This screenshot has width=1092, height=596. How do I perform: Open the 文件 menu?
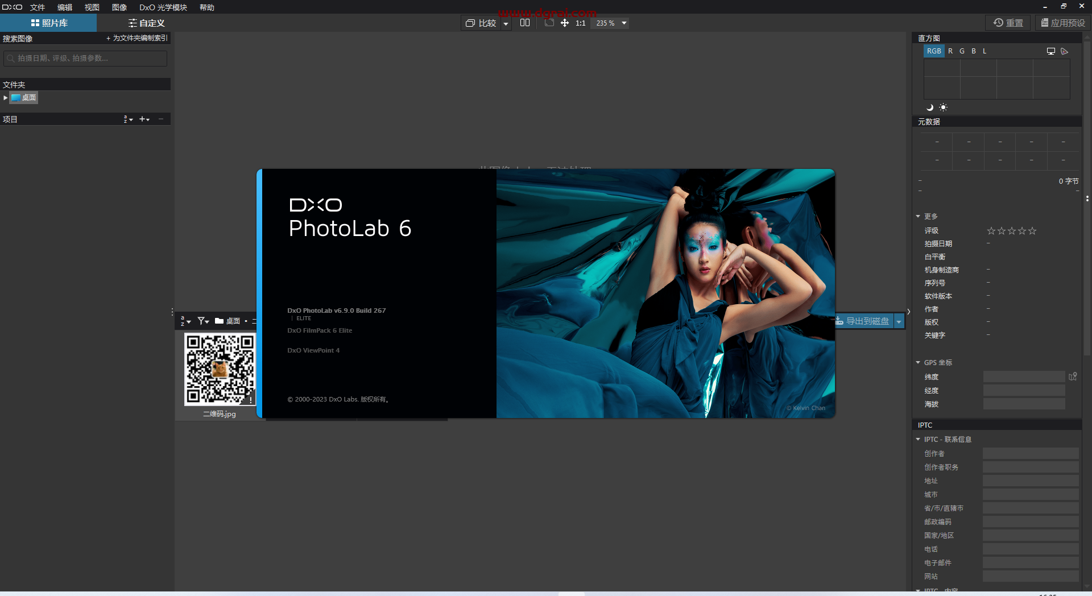tap(38, 7)
